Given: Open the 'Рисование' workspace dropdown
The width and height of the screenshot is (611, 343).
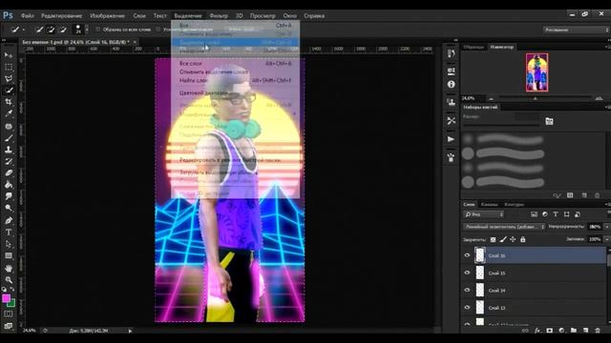Looking at the screenshot, I should [x=577, y=30].
